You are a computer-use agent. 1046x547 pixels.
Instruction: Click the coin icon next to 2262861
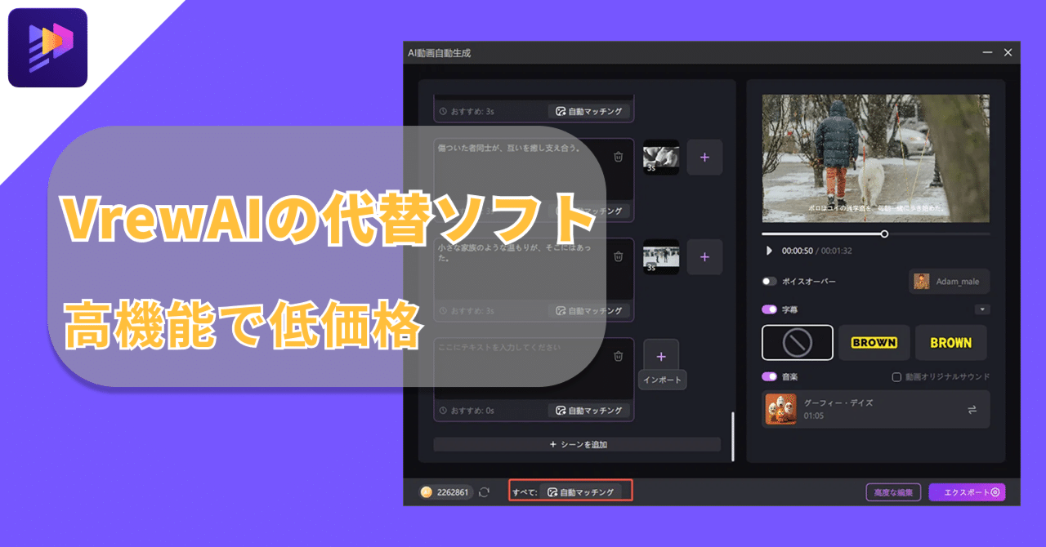tap(426, 491)
